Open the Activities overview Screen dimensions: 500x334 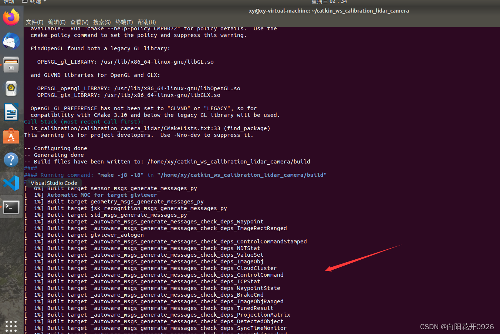tap(9, 2)
